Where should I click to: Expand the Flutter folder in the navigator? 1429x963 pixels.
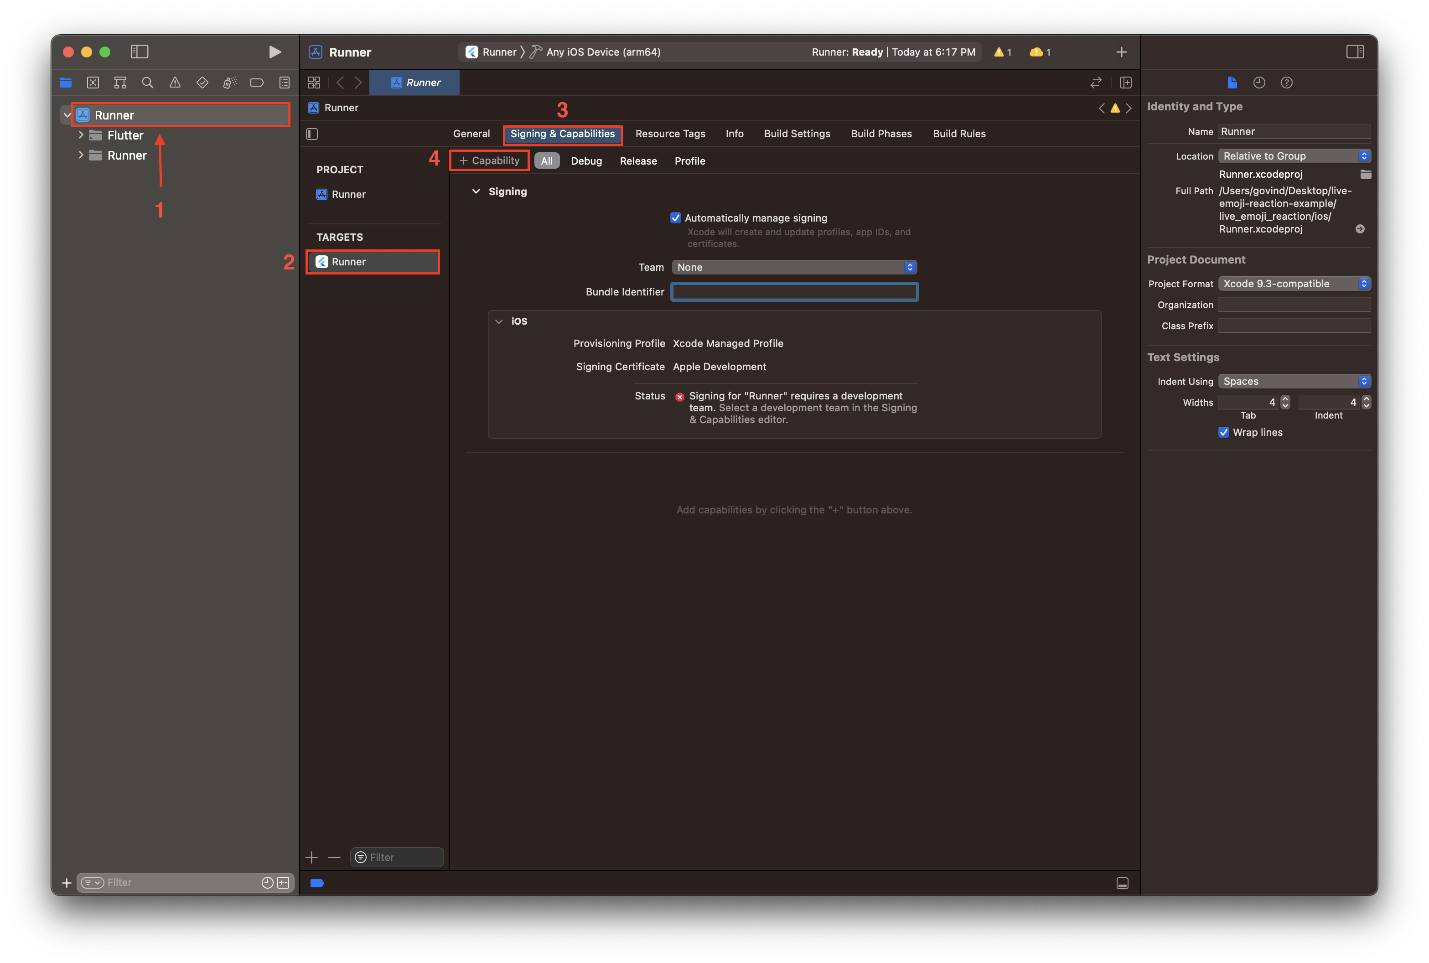pyautogui.click(x=81, y=135)
